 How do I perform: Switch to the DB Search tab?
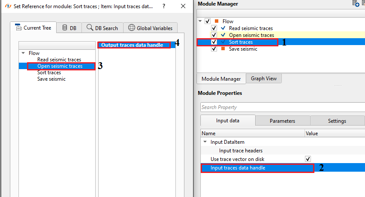(102, 28)
